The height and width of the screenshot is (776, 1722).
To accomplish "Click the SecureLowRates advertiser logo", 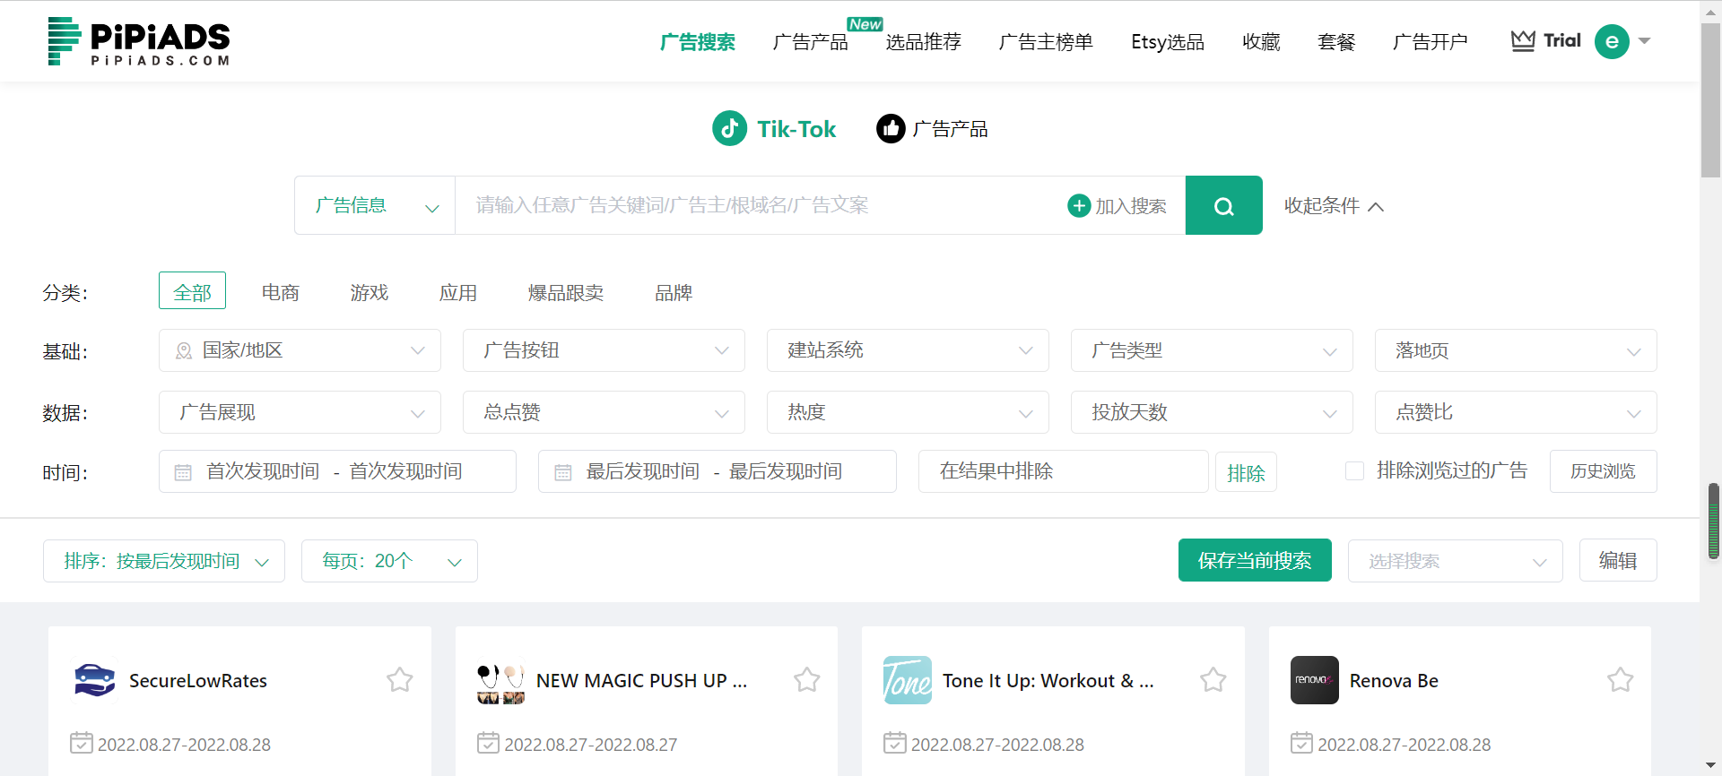I will [94, 680].
